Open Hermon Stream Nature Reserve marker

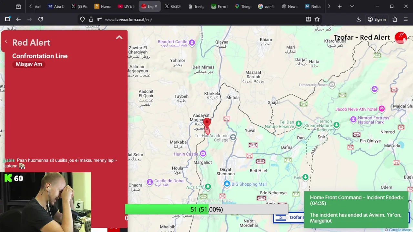[x=337, y=124]
